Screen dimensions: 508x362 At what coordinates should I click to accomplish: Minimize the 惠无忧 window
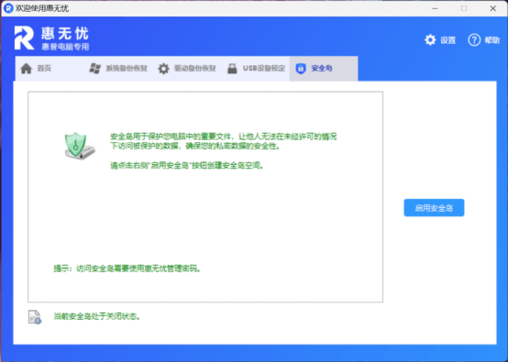435,8
